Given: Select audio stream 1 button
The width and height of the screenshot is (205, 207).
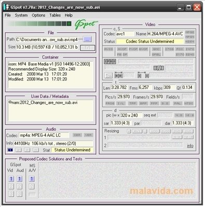Looking at the screenshot, I should [10, 150].
